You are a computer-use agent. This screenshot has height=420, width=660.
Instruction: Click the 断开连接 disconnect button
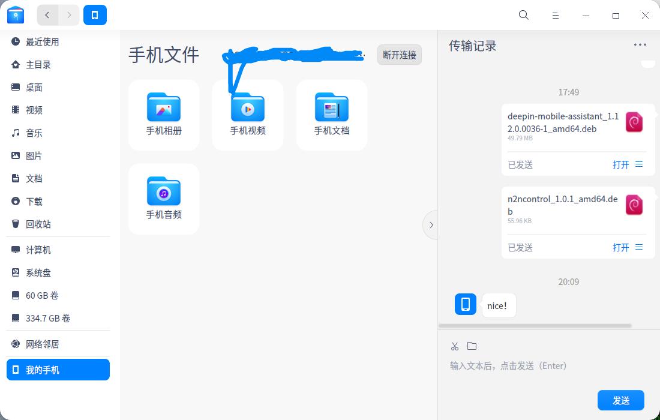tap(399, 55)
